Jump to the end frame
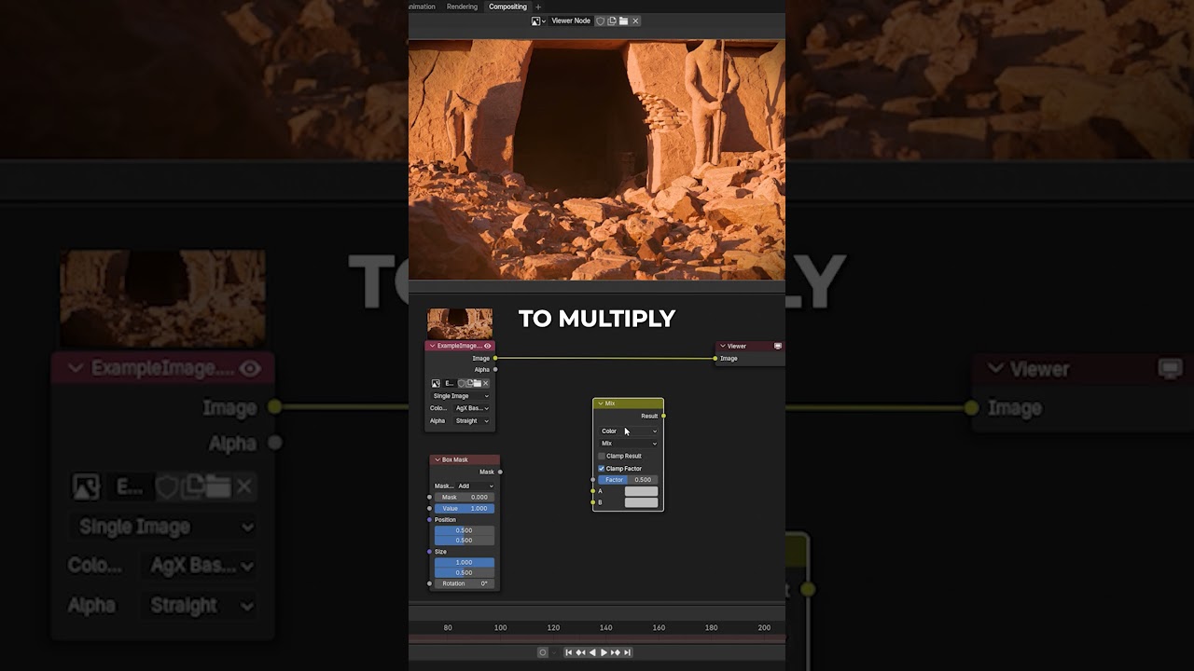The height and width of the screenshot is (671, 1194). coord(628,652)
